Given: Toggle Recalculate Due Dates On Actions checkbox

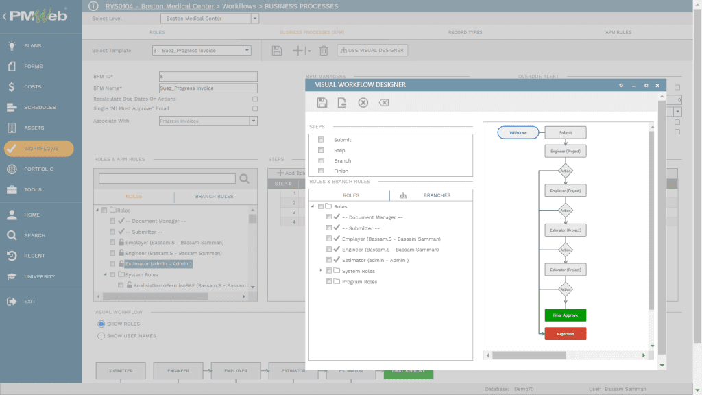Looking at the screenshot, I should (255, 99).
